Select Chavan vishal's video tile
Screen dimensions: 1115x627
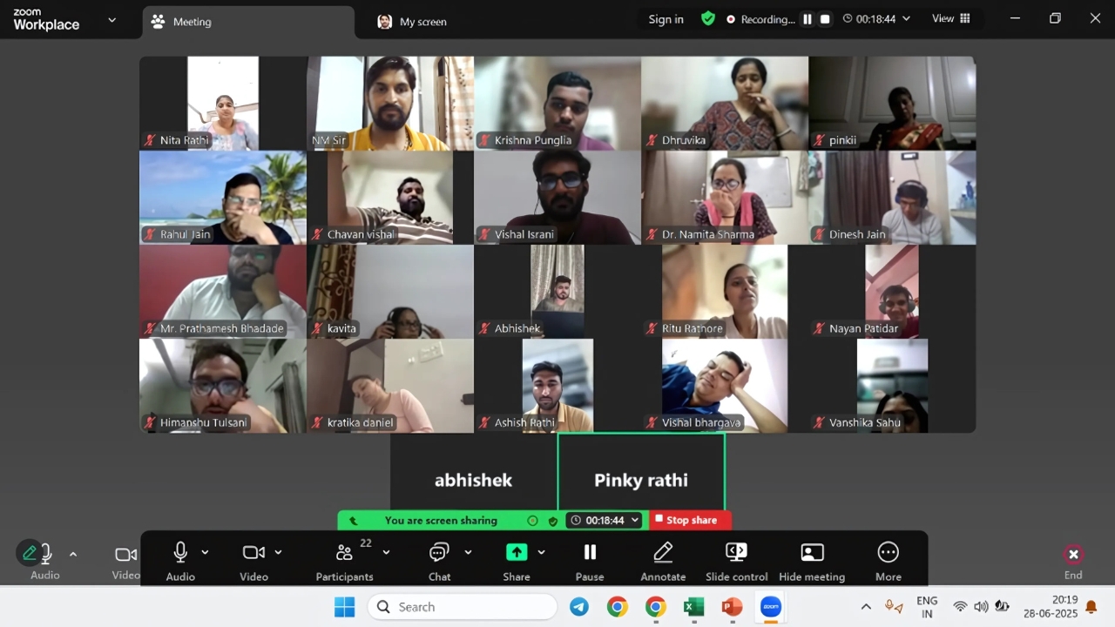390,198
